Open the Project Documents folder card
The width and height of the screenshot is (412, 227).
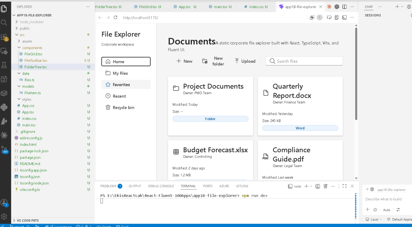[x=210, y=106]
